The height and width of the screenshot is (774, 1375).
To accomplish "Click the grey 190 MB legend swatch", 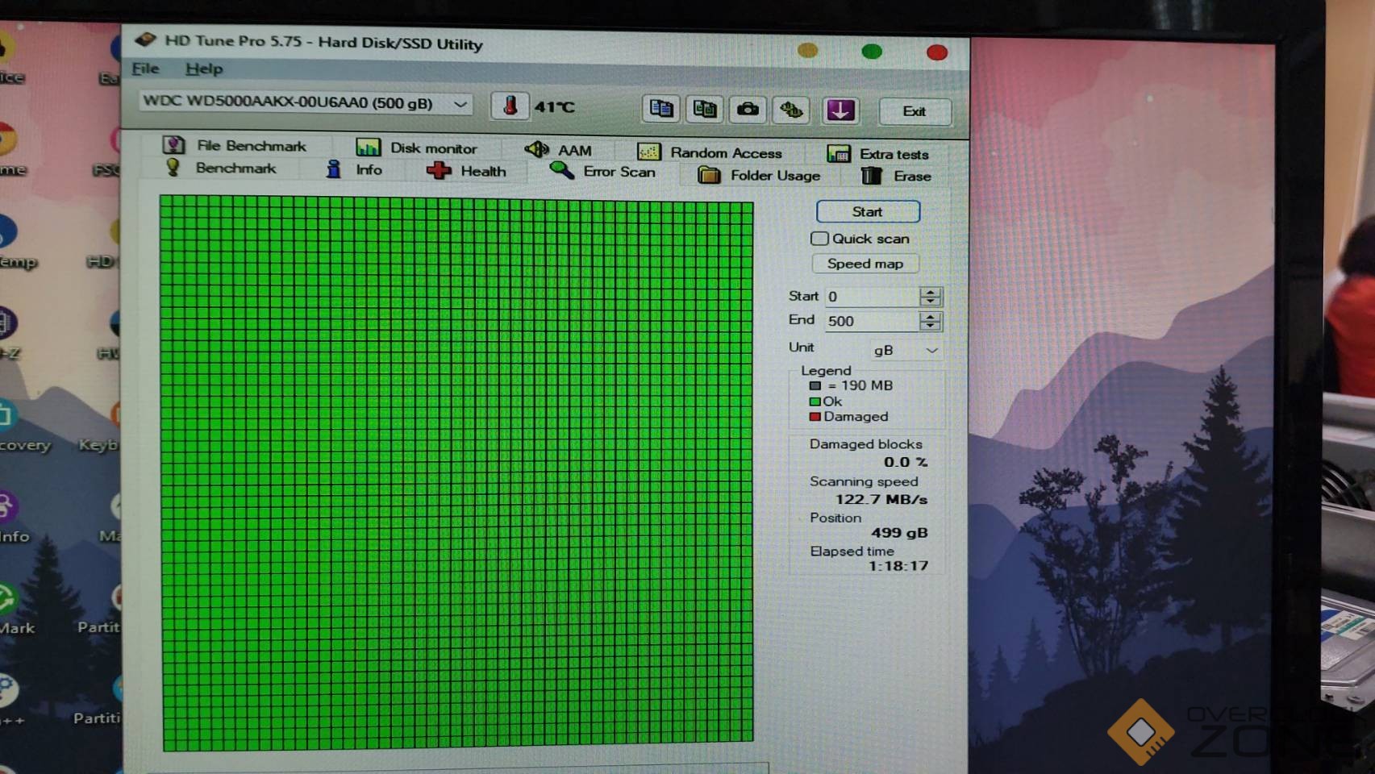I will pyautogui.click(x=815, y=385).
